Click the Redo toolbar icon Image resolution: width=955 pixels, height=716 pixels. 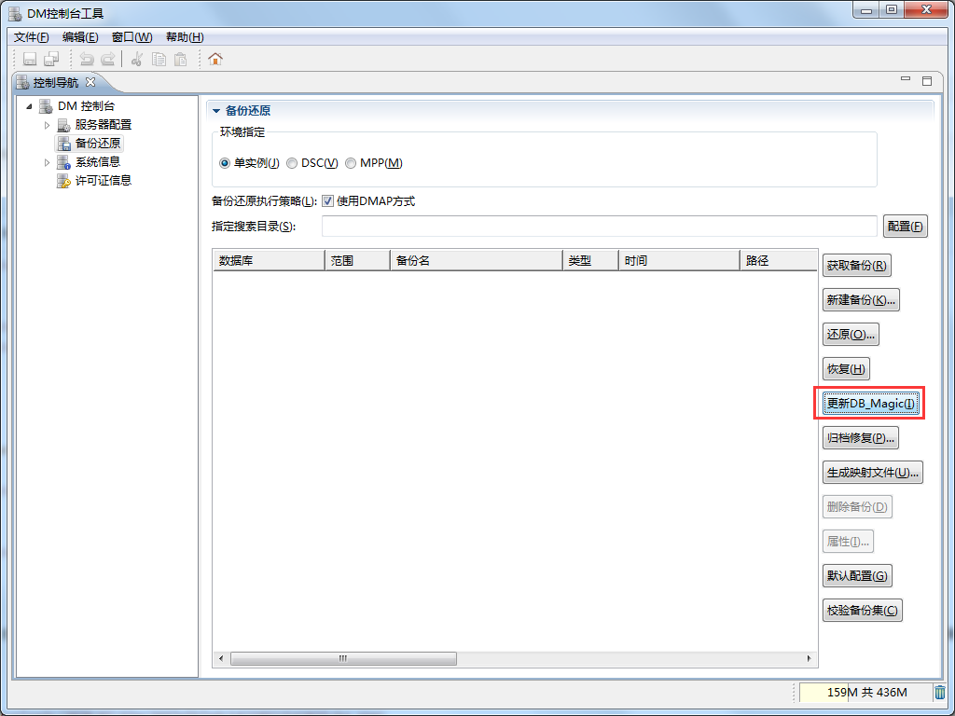click(108, 59)
